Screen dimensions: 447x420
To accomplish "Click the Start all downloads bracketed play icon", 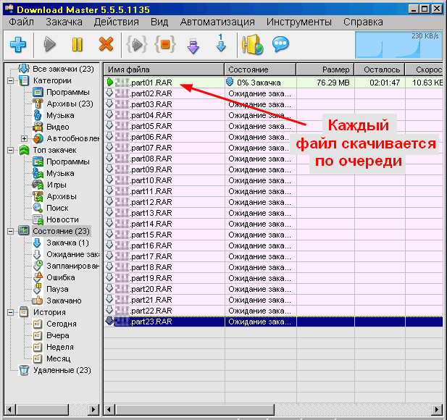I will click(137, 44).
